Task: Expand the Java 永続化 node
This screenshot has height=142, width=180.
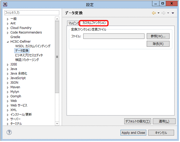Action: [x=8, y=74]
